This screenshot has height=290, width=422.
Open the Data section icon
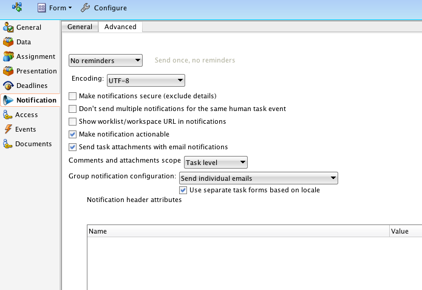(8, 42)
